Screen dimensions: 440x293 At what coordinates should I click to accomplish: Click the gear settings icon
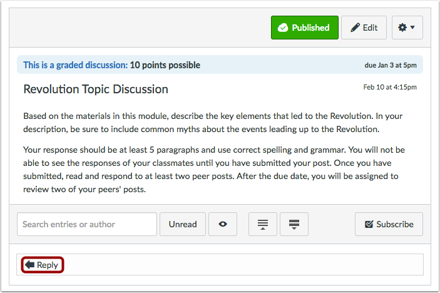(x=402, y=28)
